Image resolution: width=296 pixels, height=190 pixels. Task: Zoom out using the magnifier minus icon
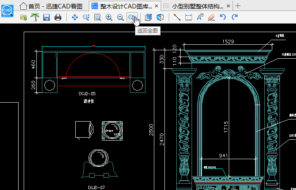[121, 17]
